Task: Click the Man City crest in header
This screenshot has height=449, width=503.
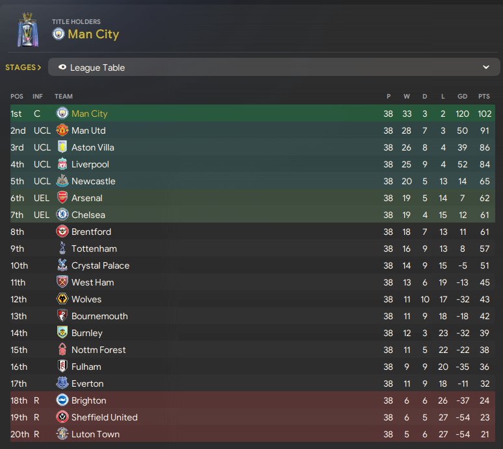Action: (x=58, y=34)
